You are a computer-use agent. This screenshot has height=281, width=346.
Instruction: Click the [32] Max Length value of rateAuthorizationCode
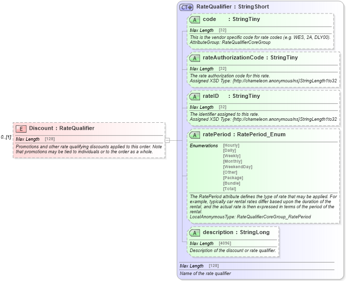[222, 68]
